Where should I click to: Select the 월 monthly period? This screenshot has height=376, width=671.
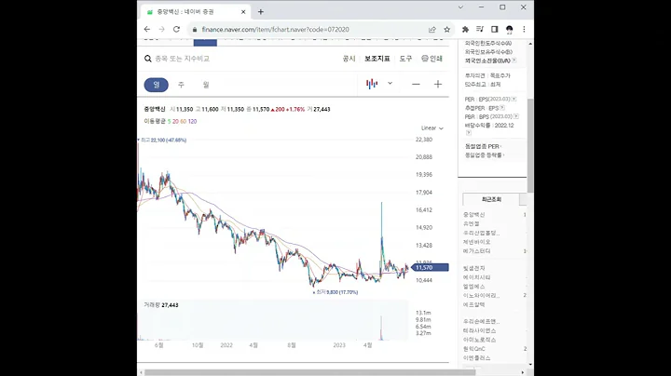point(206,85)
